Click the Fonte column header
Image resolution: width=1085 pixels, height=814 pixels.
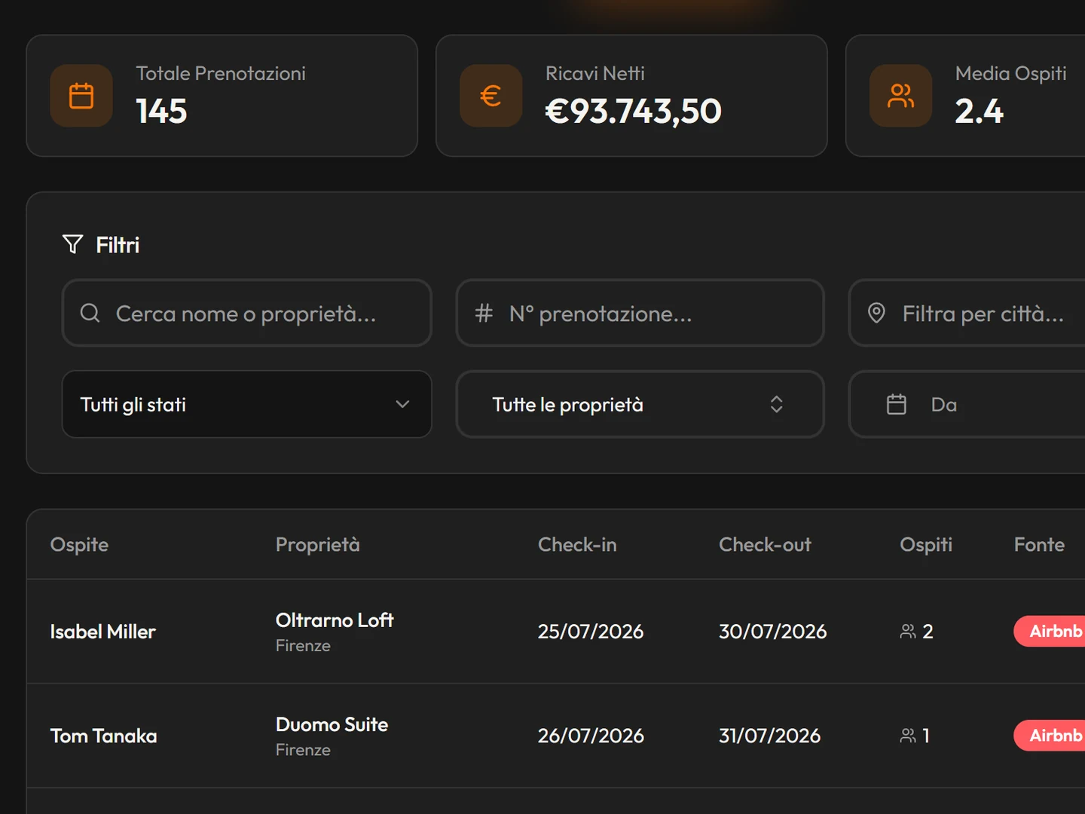coord(1039,545)
